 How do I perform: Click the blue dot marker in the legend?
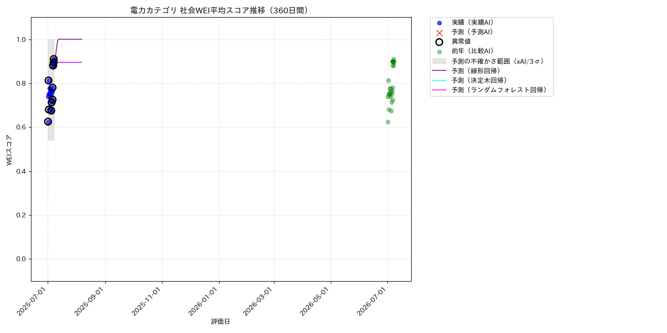pyautogui.click(x=439, y=23)
